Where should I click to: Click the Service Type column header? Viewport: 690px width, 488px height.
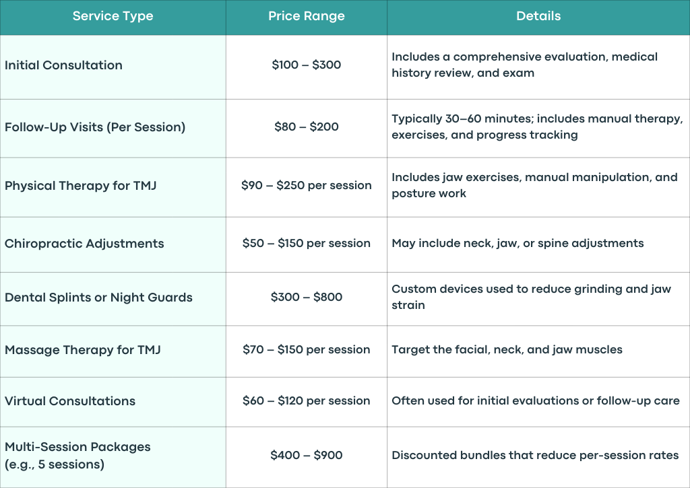point(113,17)
